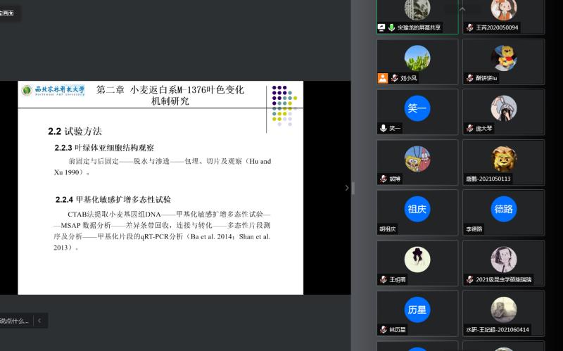
Task: Click 唐鹏-2021050113's lion avatar
Action: pos(504,158)
